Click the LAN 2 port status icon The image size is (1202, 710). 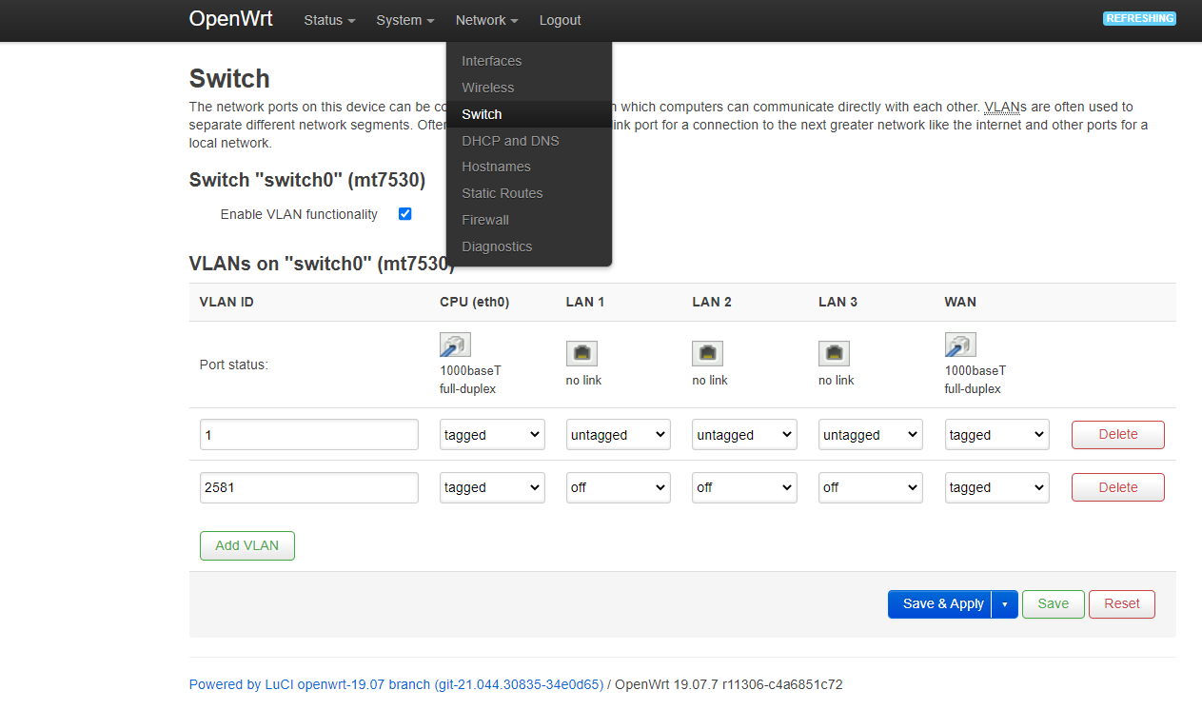pos(707,354)
